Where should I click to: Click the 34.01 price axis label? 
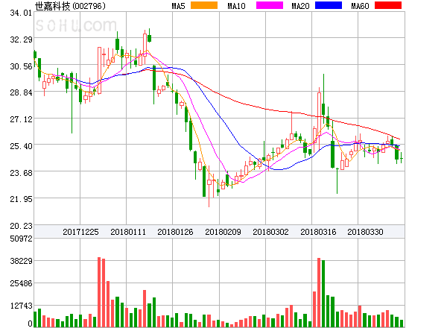21,13
